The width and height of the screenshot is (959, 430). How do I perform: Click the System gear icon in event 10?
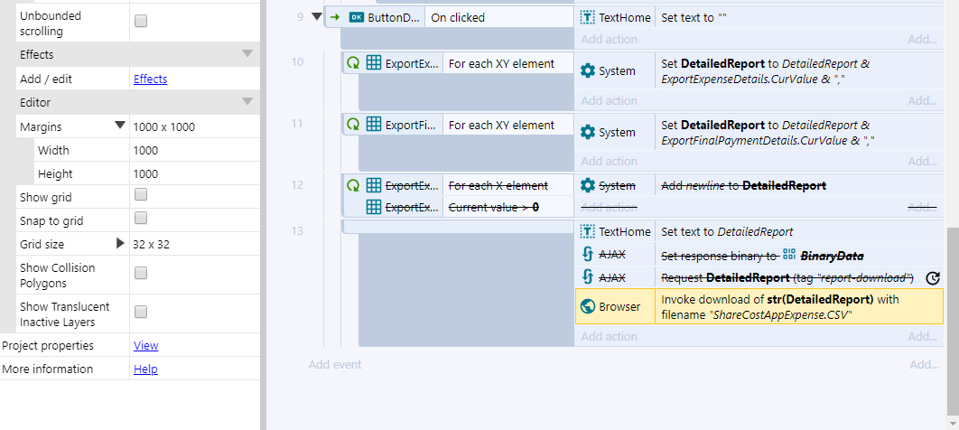[587, 71]
